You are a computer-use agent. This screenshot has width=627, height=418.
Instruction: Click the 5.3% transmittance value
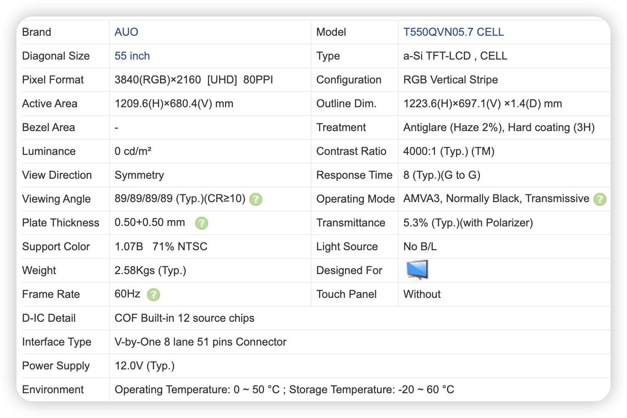(x=468, y=223)
